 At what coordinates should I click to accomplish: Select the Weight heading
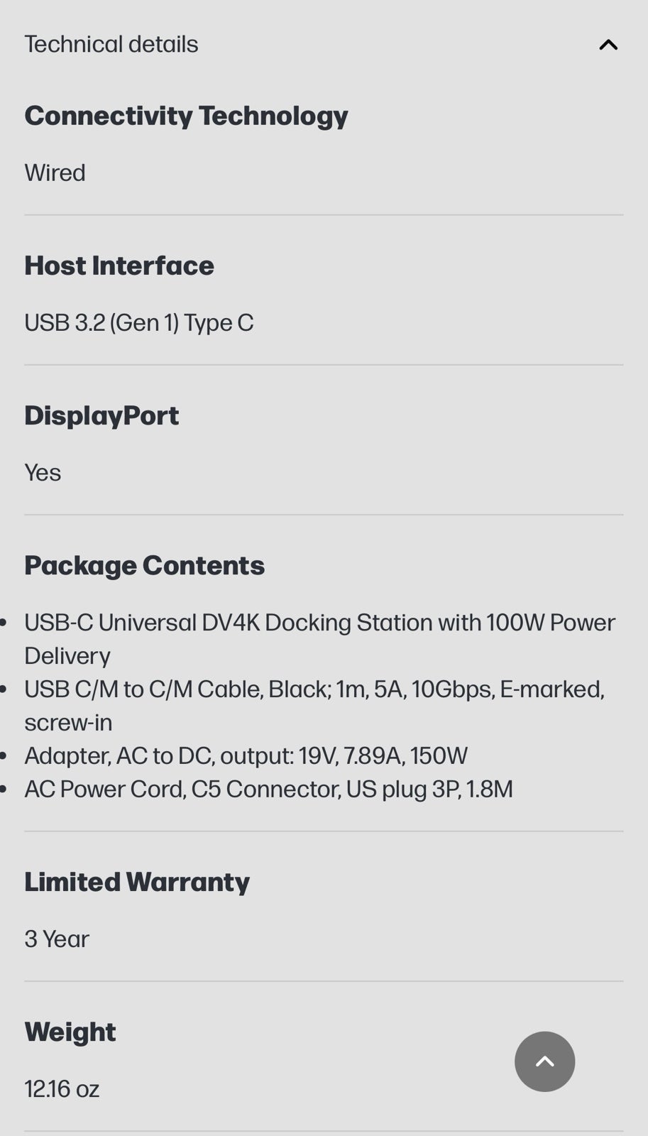(x=70, y=1032)
